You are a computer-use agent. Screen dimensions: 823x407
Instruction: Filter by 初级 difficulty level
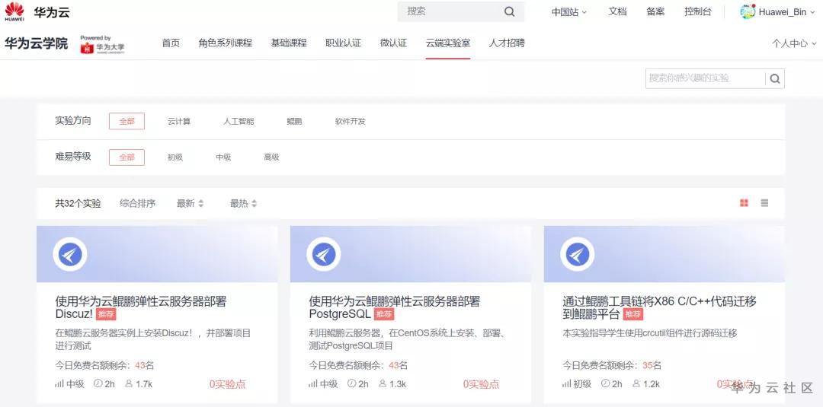tap(175, 157)
